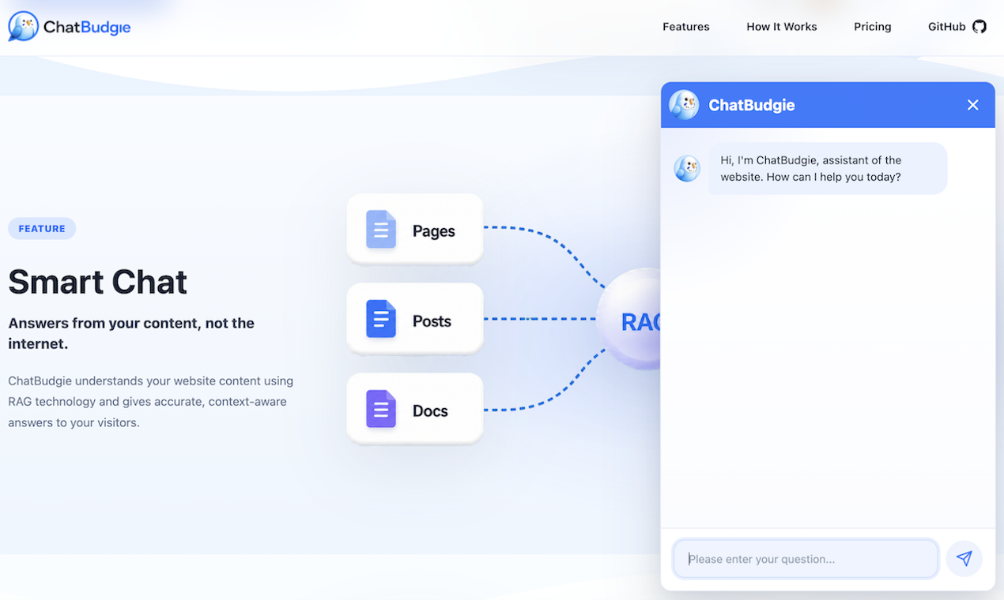Select the Pages card label

click(433, 231)
